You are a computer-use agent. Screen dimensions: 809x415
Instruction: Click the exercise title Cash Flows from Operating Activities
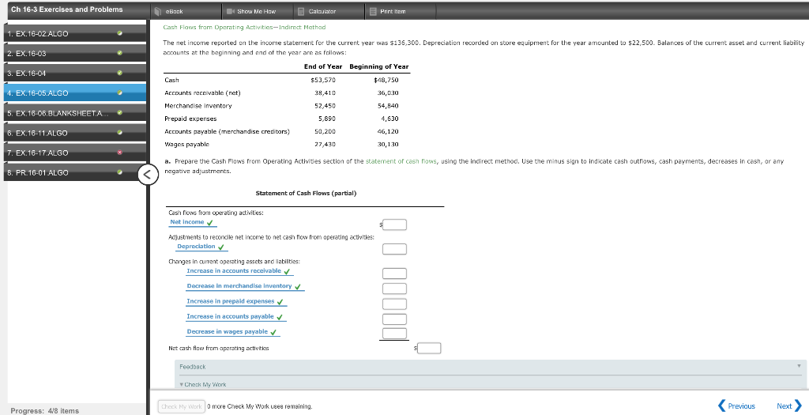click(244, 28)
